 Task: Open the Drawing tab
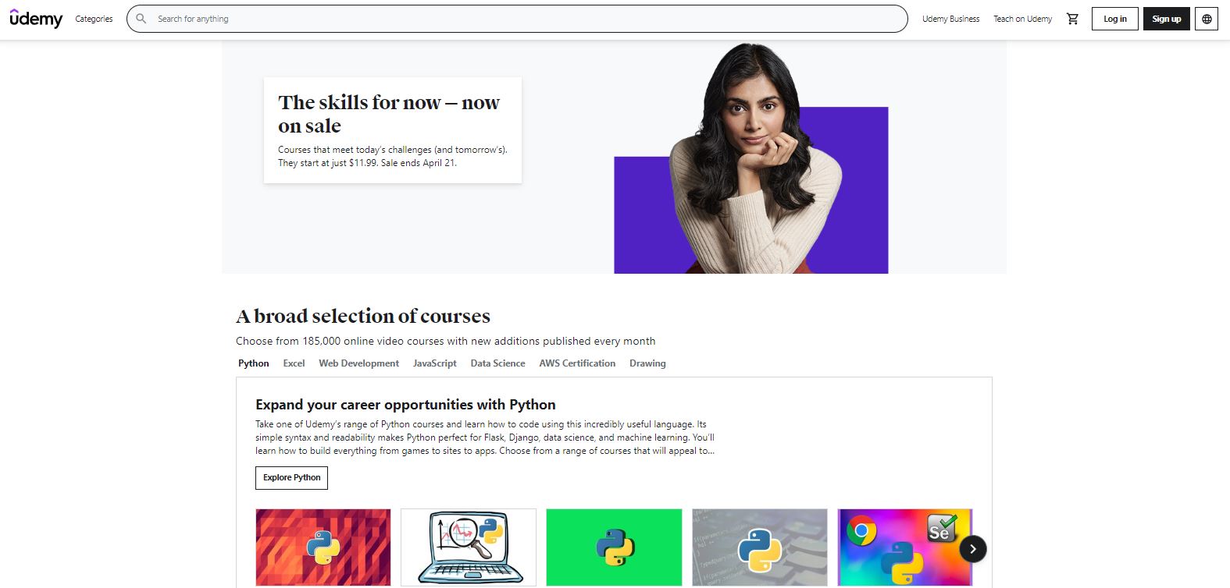pyautogui.click(x=647, y=363)
